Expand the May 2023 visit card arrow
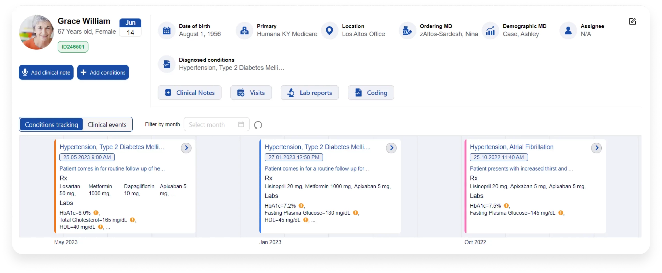Viewport: 662px width, 273px height. 186,148
